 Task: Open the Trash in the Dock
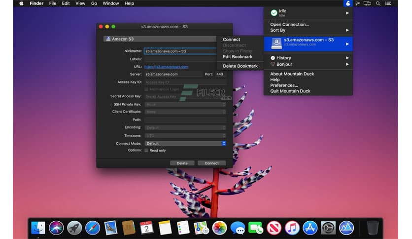pos(372,228)
